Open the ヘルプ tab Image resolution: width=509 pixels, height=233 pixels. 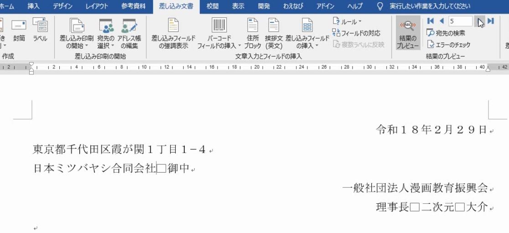coord(354,6)
